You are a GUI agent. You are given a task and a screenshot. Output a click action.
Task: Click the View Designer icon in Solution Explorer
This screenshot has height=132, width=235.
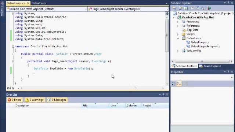tap(198, 8)
